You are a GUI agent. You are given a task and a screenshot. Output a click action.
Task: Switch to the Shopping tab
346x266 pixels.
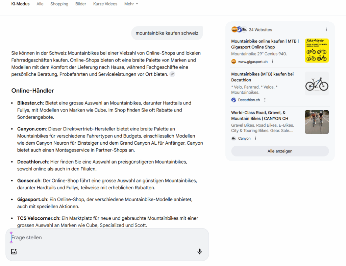[59, 4]
